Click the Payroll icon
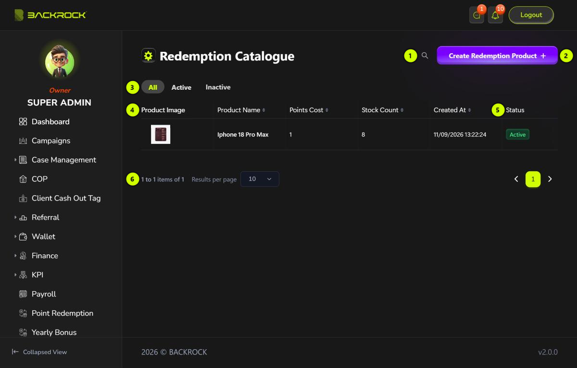 click(23, 294)
